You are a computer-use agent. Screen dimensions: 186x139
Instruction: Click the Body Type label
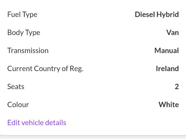pyautogui.click(x=24, y=33)
